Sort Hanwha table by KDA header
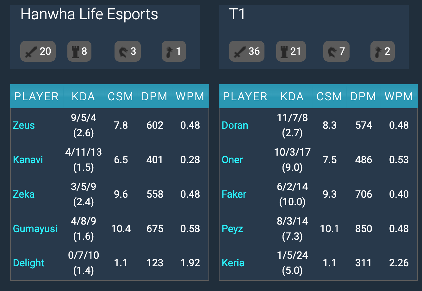The height and width of the screenshot is (291, 422). click(83, 96)
